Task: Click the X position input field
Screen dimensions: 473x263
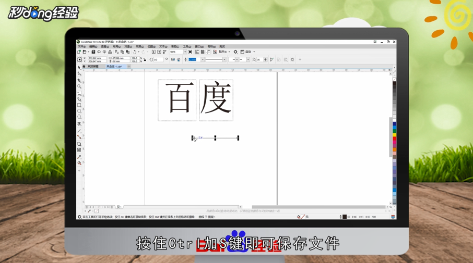Action: click(97, 58)
